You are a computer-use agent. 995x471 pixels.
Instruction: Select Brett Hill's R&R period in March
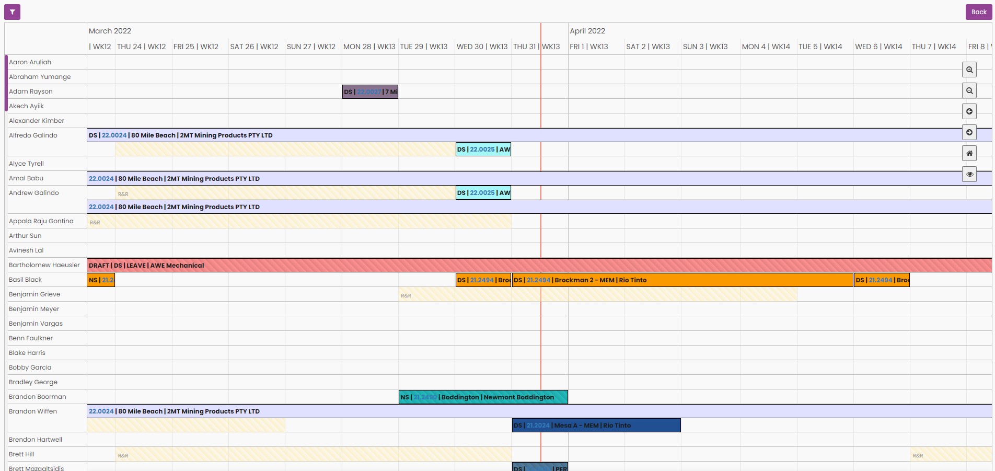point(314,455)
